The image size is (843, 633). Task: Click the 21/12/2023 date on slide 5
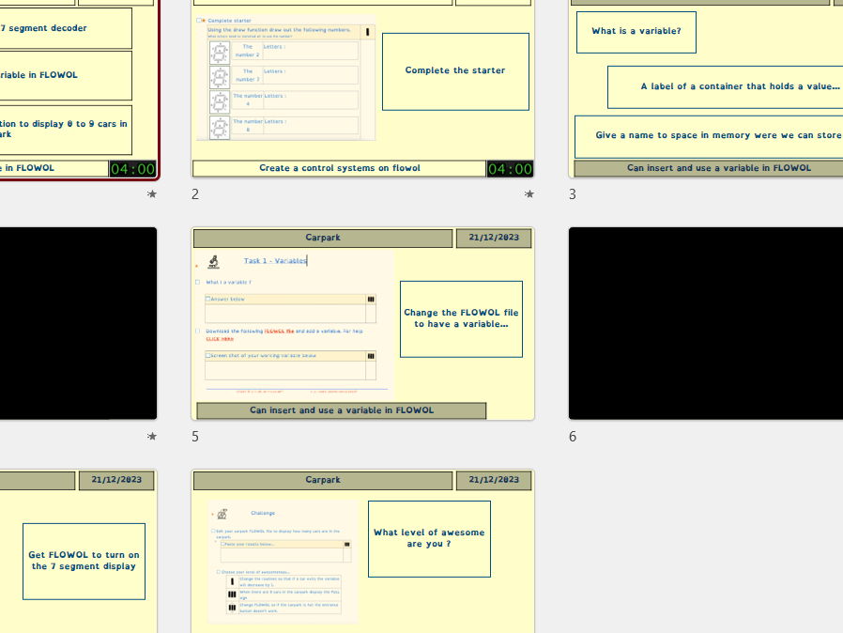pyautogui.click(x=494, y=239)
